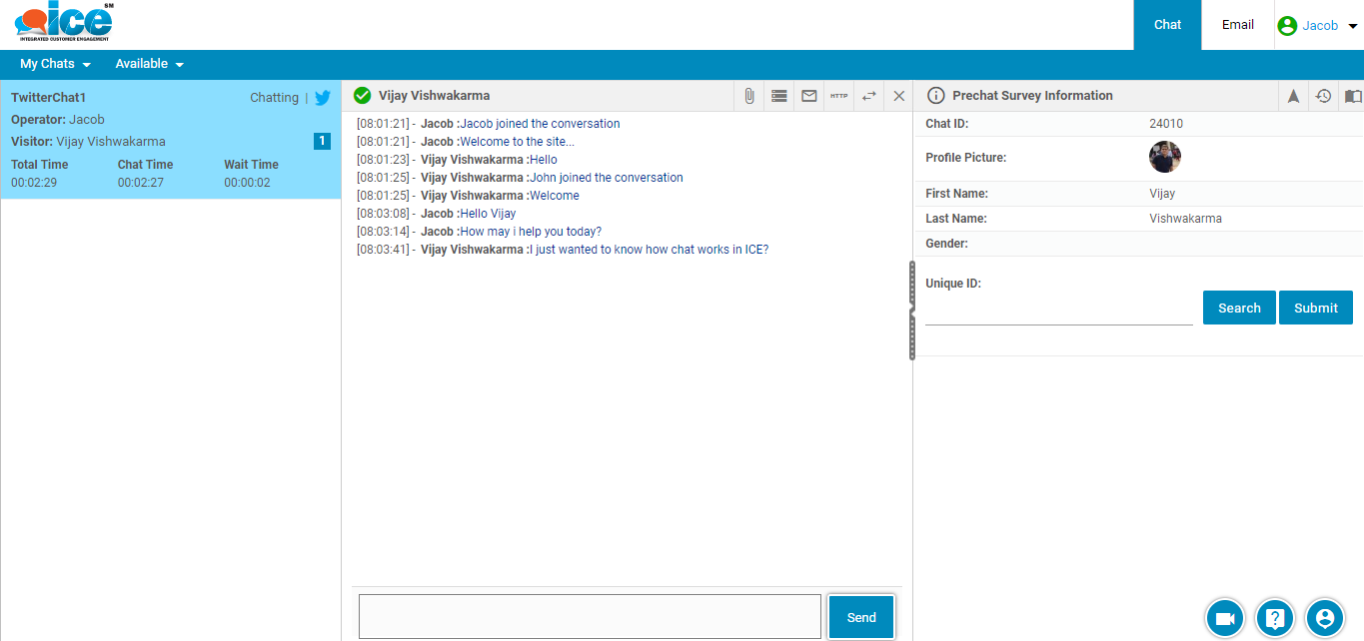Click the question mark help bubble button
The width and height of the screenshot is (1364, 641).
click(1274, 618)
